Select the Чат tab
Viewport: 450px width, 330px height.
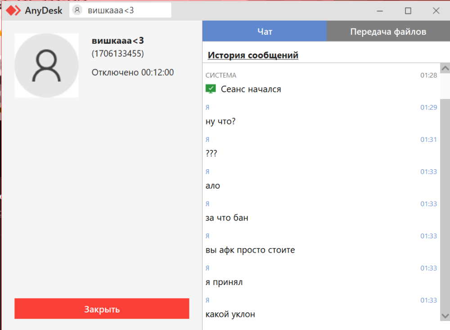tap(265, 31)
